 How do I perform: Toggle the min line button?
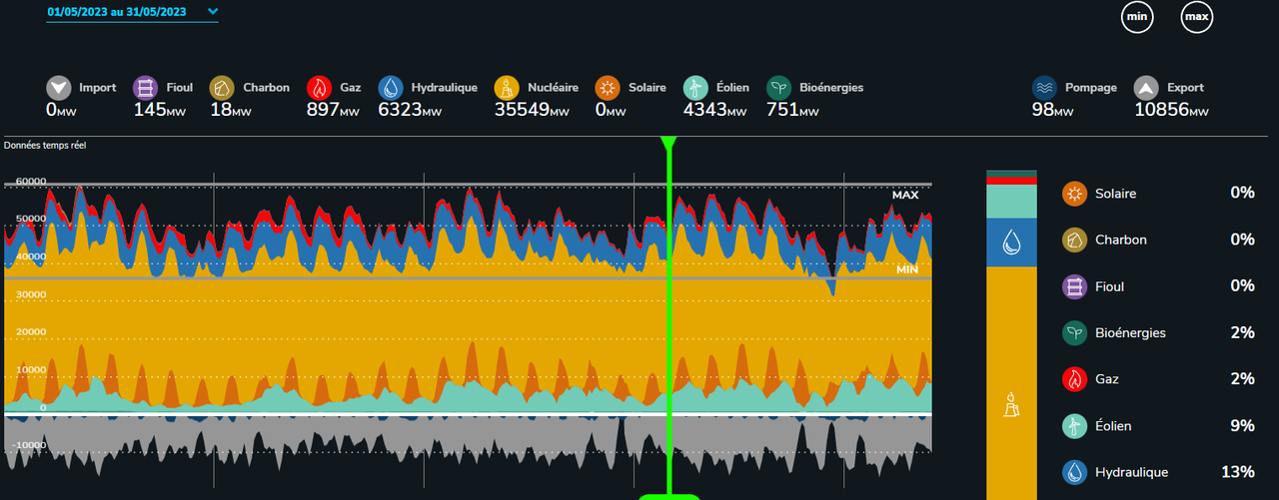(1137, 17)
